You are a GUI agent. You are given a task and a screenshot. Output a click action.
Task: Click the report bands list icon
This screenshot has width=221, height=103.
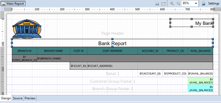[163, 3]
